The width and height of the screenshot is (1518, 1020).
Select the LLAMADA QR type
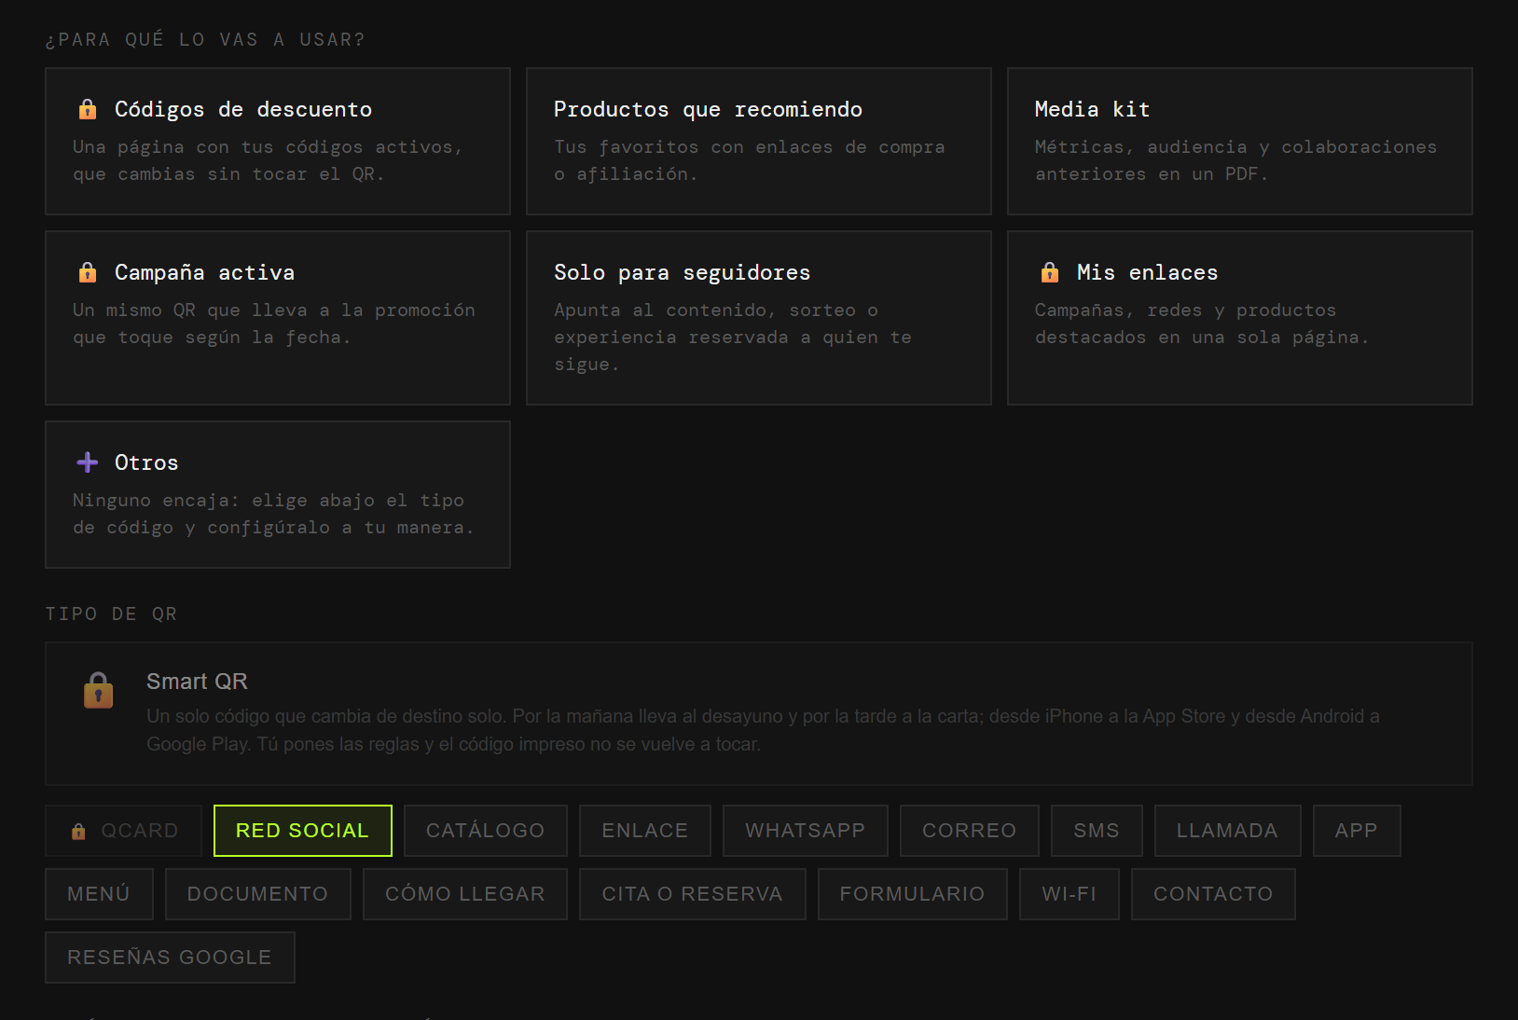(x=1228, y=831)
